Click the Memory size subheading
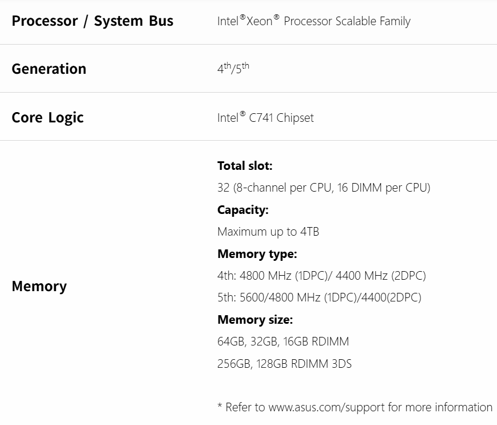This screenshot has height=425, width=497. tap(255, 320)
